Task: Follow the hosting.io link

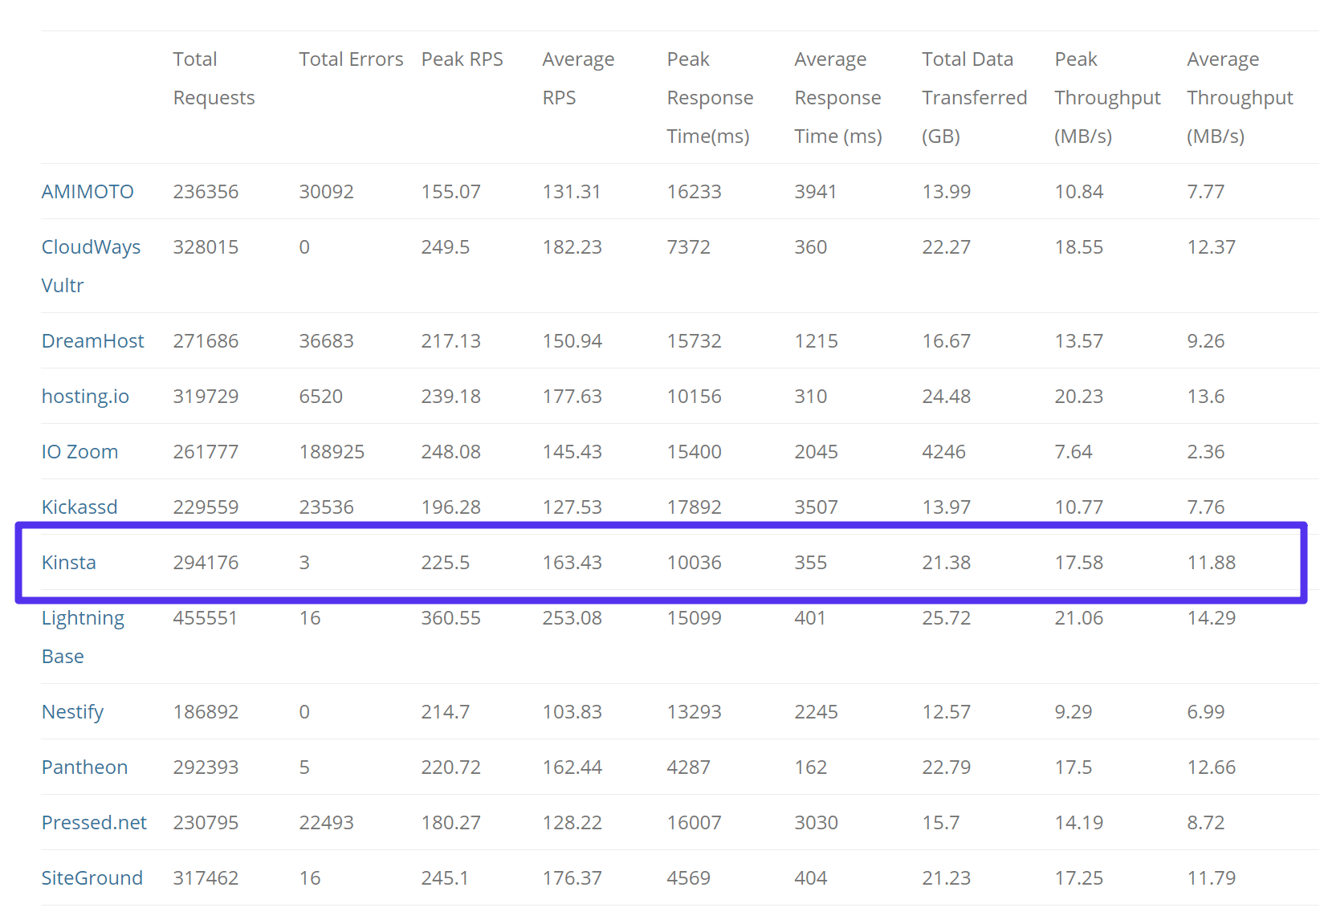Action: click(85, 397)
